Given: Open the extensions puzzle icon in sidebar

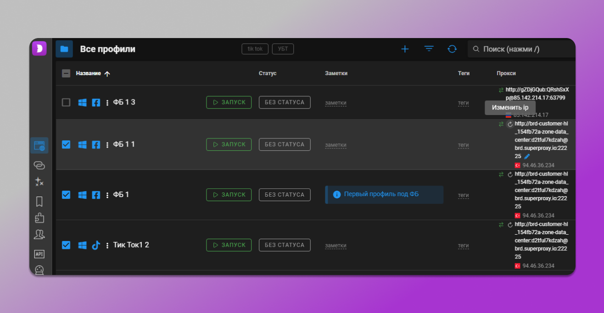Looking at the screenshot, I should (x=39, y=218).
